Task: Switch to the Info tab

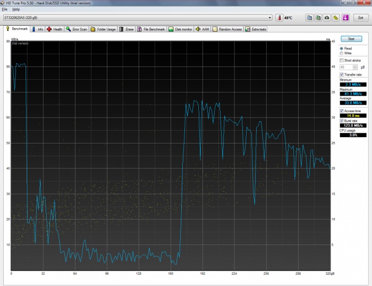Action: point(38,29)
